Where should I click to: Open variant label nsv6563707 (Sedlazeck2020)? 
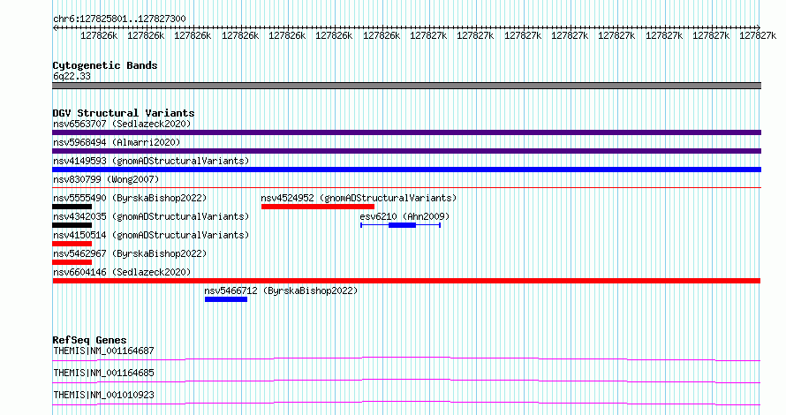(122, 124)
